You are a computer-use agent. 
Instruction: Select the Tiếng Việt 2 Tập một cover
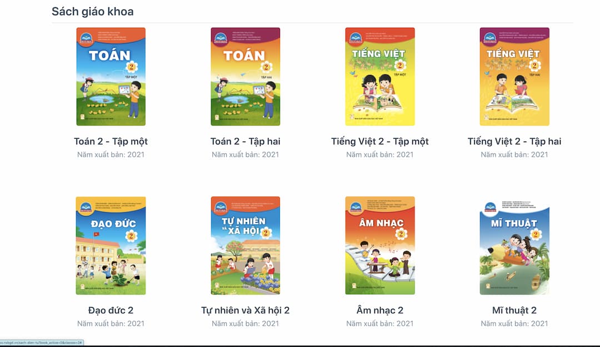pos(380,77)
